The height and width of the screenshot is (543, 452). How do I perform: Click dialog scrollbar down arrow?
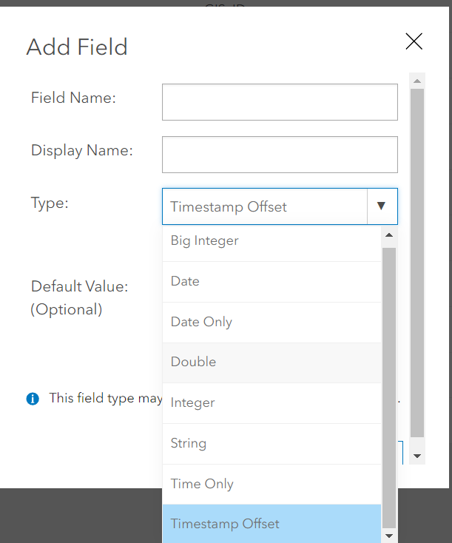point(417,456)
